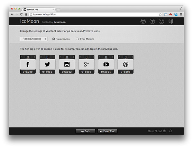Open the Chrome hamburger menu

(x=181, y=14)
